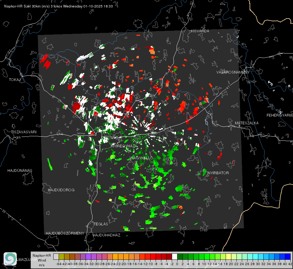The height and width of the screenshot is (269, 293).
Task: Select the 42 value ending the legend scale
Action: (x=290, y=264)
